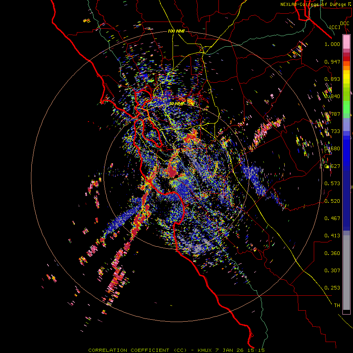Click the 0.627 scale value
The width and height of the screenshot is (353, 353).
(332, 166)
